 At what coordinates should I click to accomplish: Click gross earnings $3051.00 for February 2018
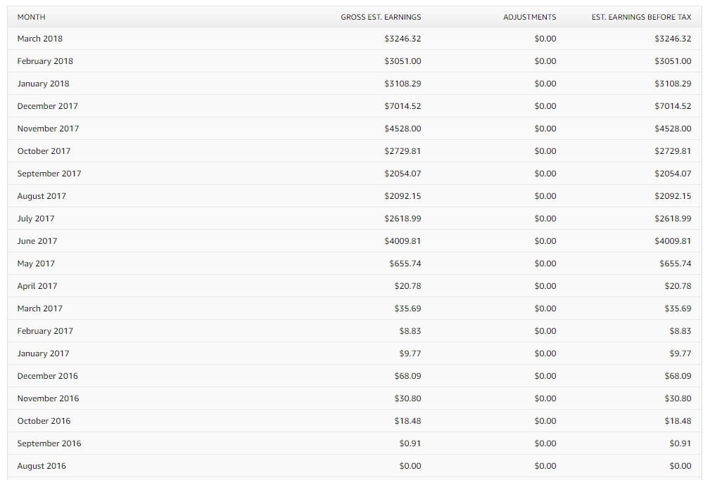tap(402, 61)
